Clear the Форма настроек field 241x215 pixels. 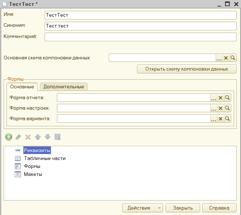coord(221,108)
